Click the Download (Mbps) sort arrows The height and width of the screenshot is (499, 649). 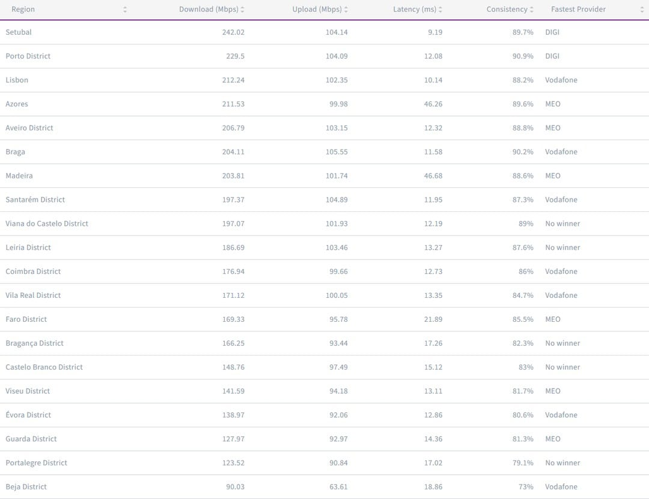242,10
